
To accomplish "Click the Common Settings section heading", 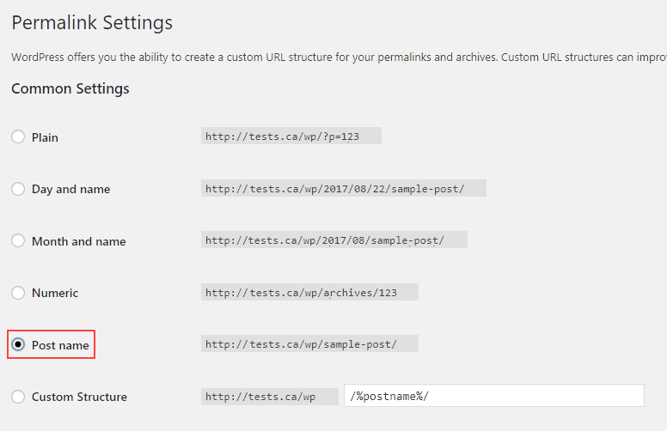I will [70, 88].
